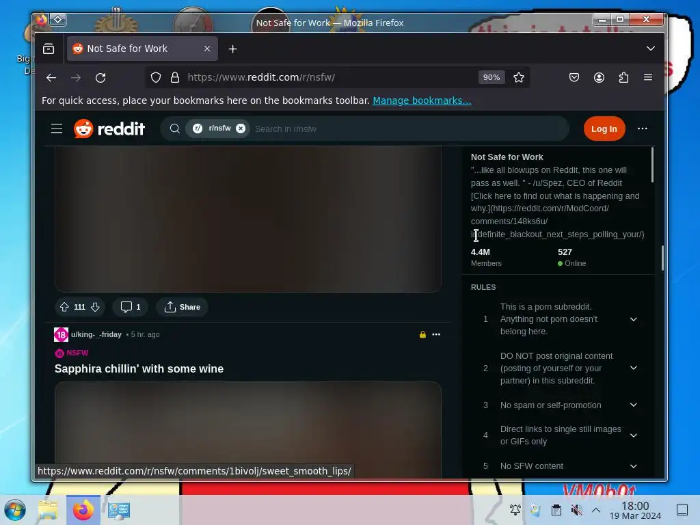This screenshot has height=525, width=700.
Task: Reload the current Reddit page
Action: click(100, 78)
